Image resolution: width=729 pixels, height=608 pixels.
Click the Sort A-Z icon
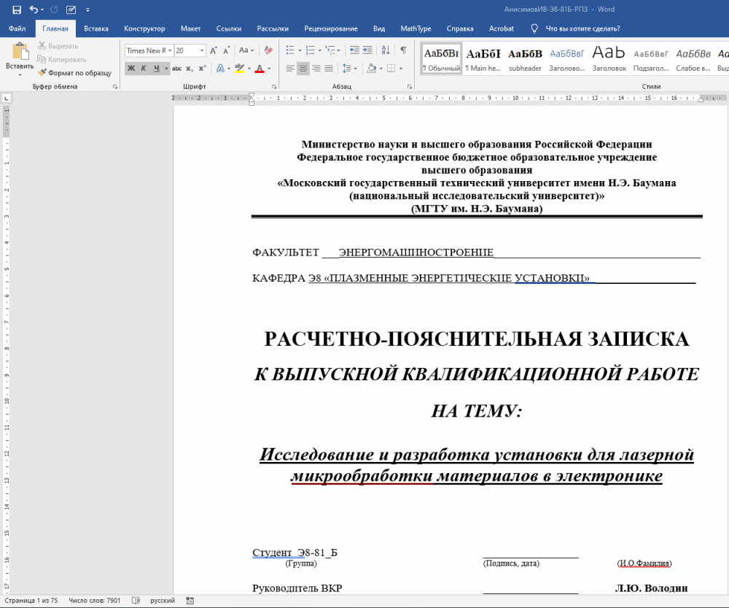pyautogui.click(x=387, y=50)
